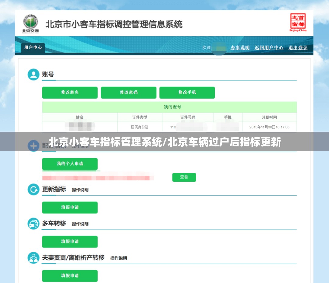Click the 更新指标 refresh icon
This screenshot has width=329, height=283.
point(34,190)
